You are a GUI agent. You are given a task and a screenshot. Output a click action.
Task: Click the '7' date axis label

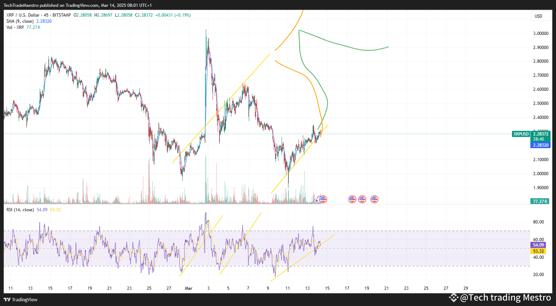pos(248,288)
